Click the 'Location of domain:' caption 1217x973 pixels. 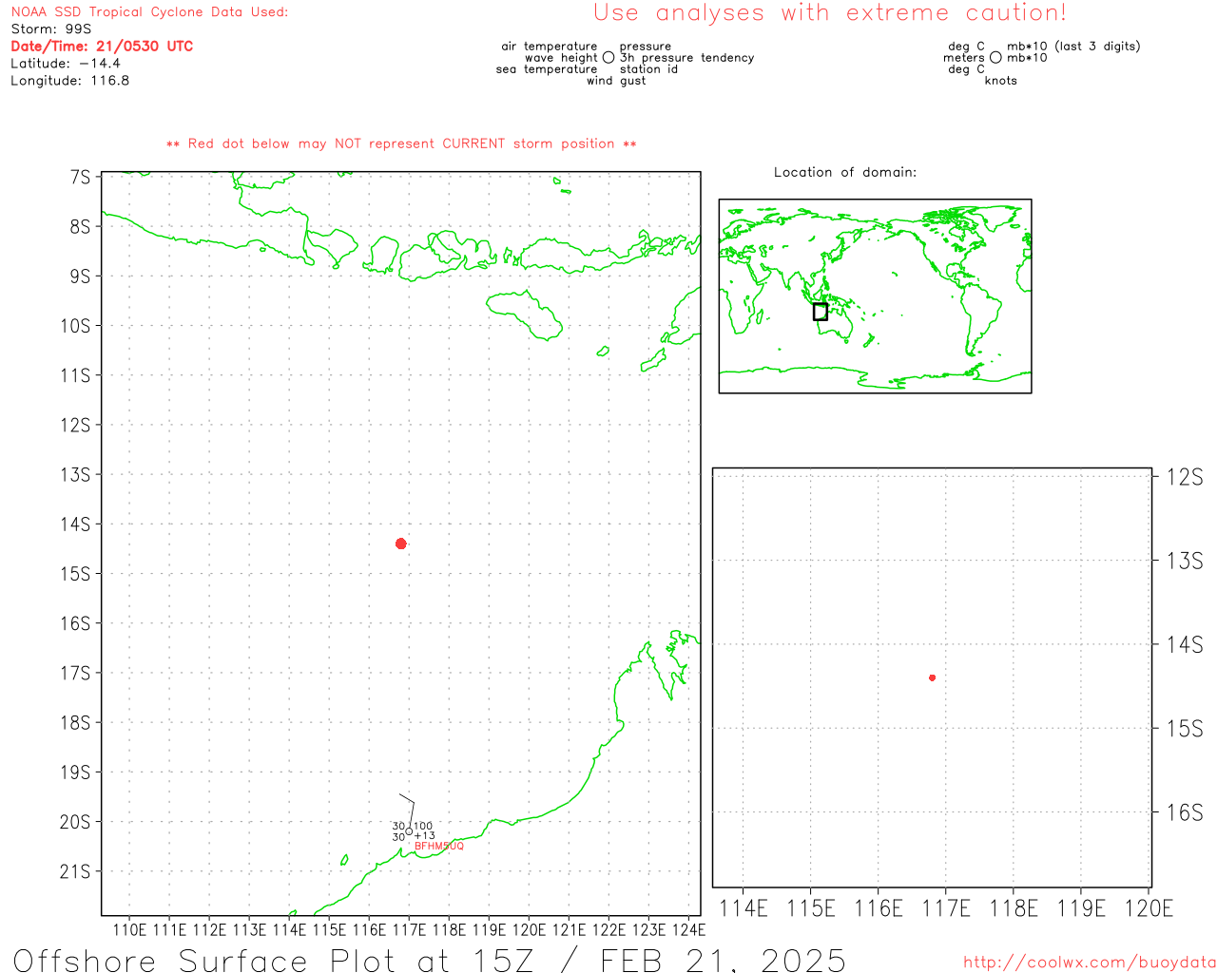tap(845, 172)
